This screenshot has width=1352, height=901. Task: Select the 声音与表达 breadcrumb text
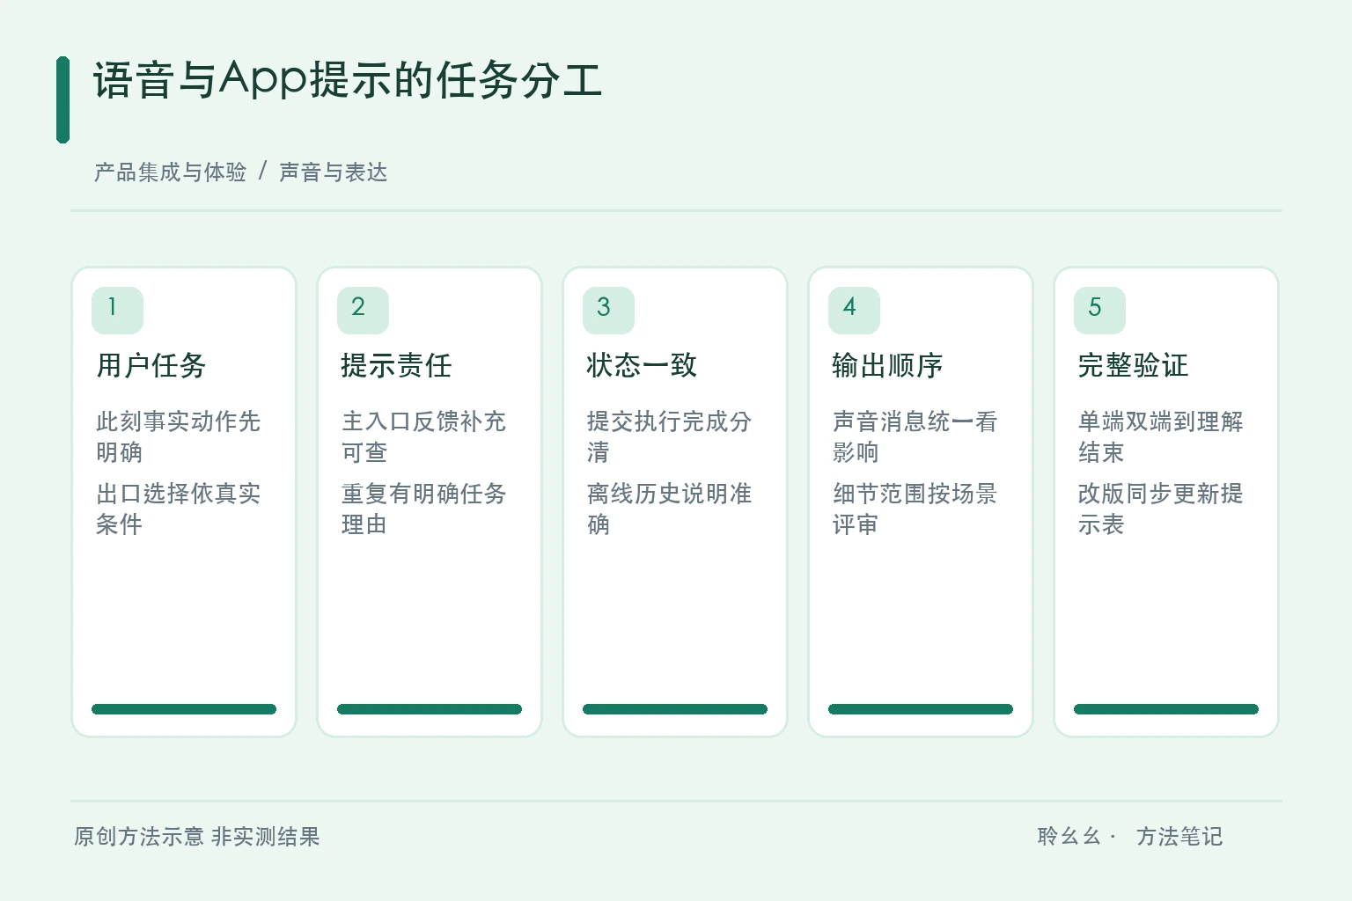click(334, 172)
